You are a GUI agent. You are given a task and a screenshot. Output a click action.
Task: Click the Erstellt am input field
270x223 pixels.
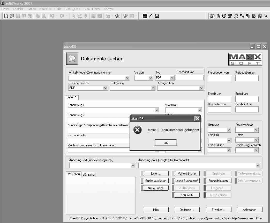coord(247,99)
